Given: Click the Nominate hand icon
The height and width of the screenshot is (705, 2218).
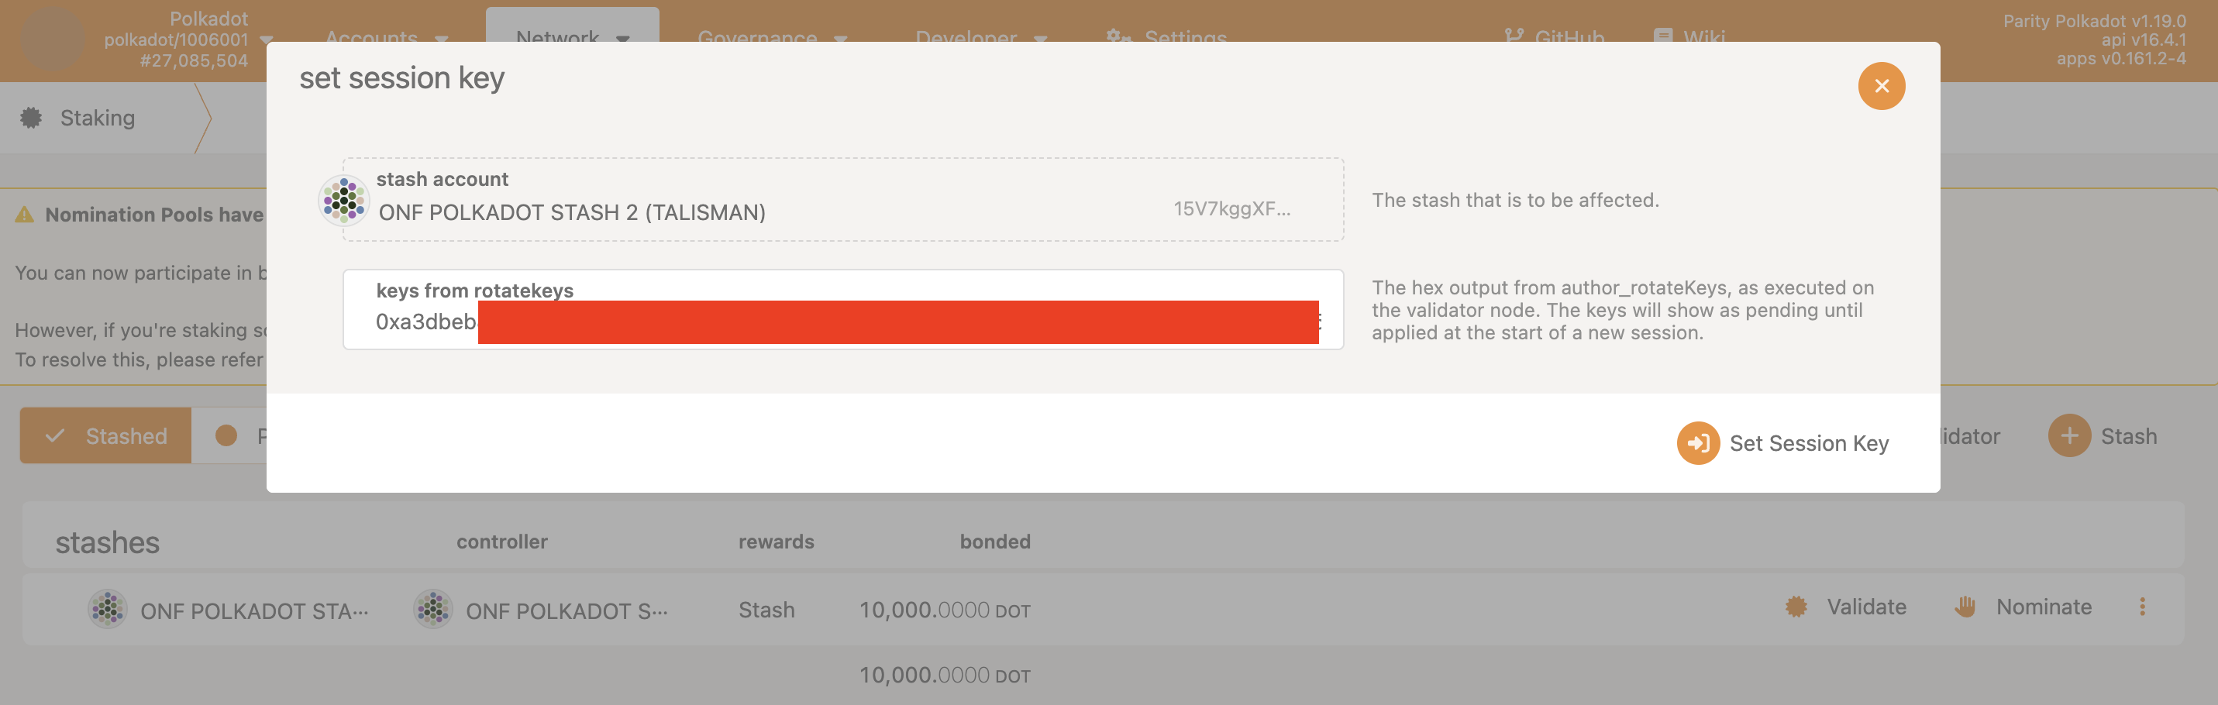Looking at the screenshot, I should 1965,607.
